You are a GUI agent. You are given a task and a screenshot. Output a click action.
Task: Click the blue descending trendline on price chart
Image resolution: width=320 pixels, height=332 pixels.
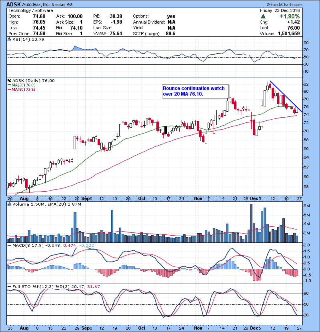286,96
